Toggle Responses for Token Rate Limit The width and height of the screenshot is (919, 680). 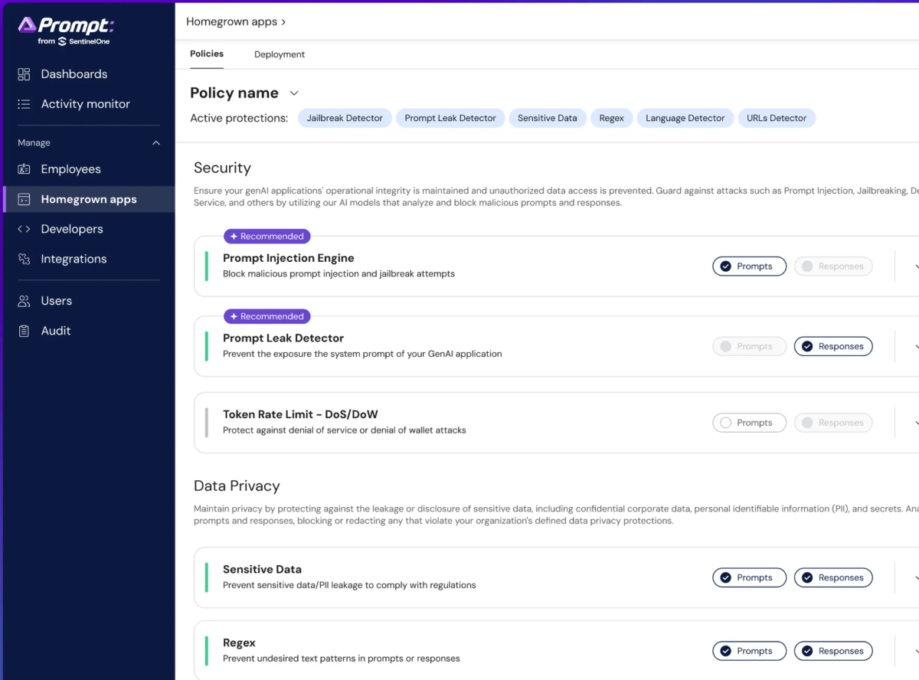click(833, 423)
